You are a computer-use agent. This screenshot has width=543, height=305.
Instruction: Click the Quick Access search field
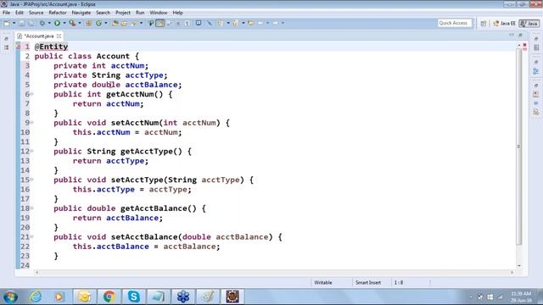coord(455,23)
